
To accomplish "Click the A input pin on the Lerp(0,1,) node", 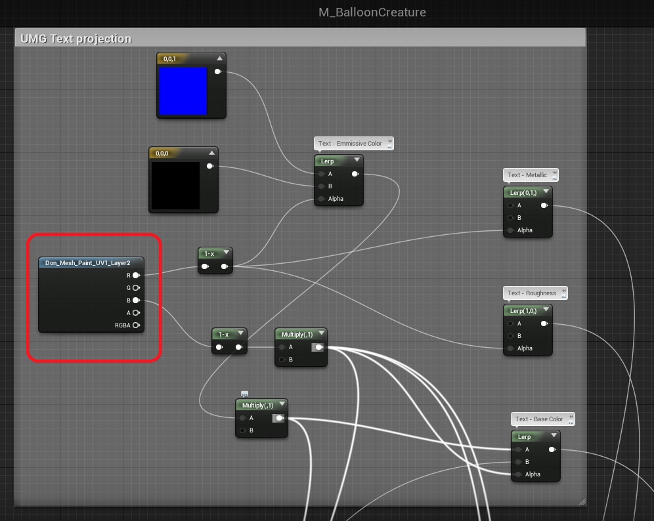I will 510,205.
